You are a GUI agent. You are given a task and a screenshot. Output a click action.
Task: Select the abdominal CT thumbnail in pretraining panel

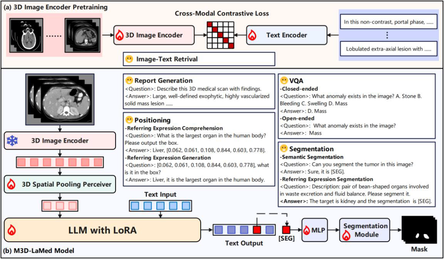(x=81, y=35)
